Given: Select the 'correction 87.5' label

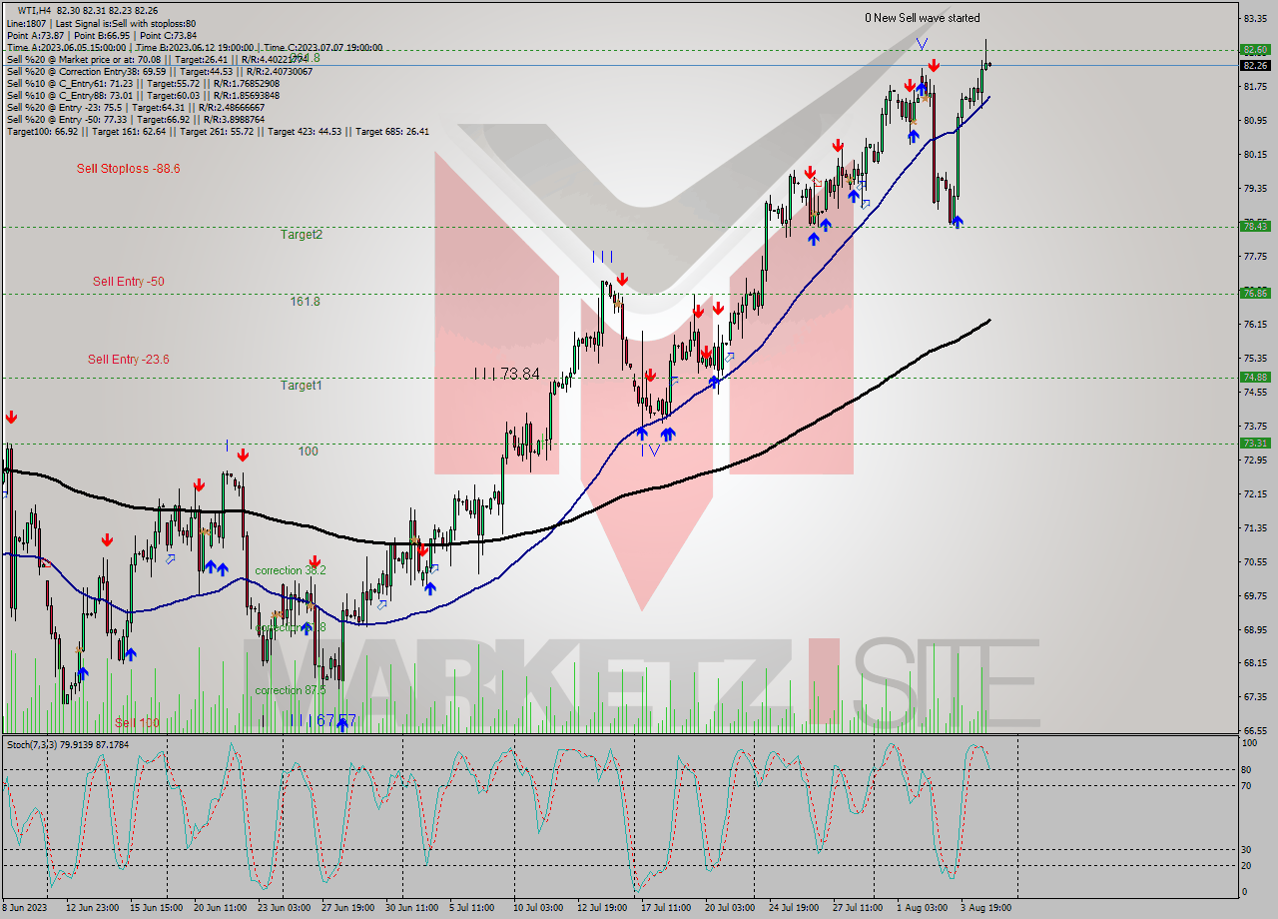Looking at the screenshot, I should tap(291, 690).
